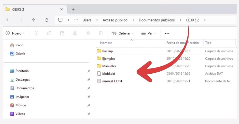Open Música in quick access
The image size is (239, 124).
pos(18,105)
